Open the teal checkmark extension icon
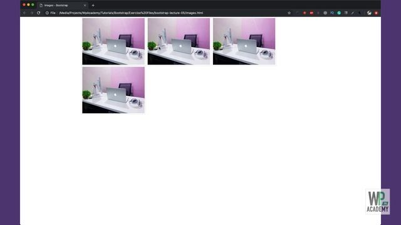Screen dimensions: 401x225 pyautogui.click(x=339, y=12)
